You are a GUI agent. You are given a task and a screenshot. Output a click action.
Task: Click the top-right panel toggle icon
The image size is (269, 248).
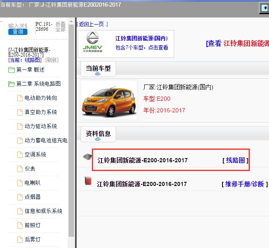click(264, 8)
